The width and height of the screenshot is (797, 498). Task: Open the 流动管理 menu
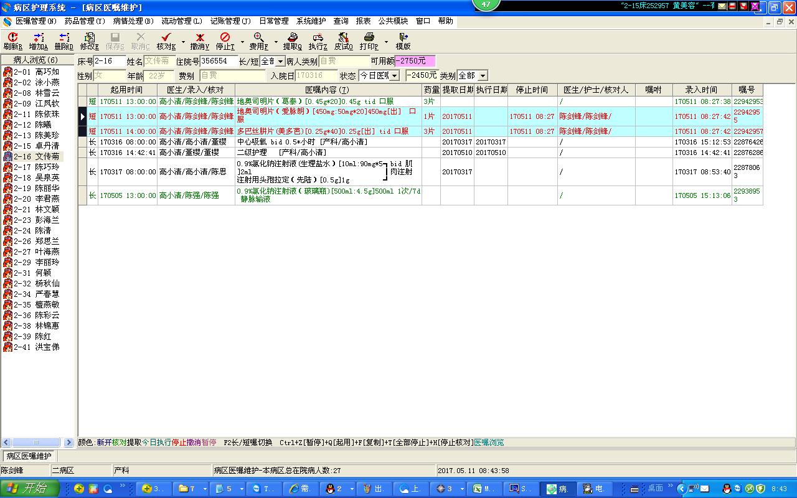click(182, 21)
